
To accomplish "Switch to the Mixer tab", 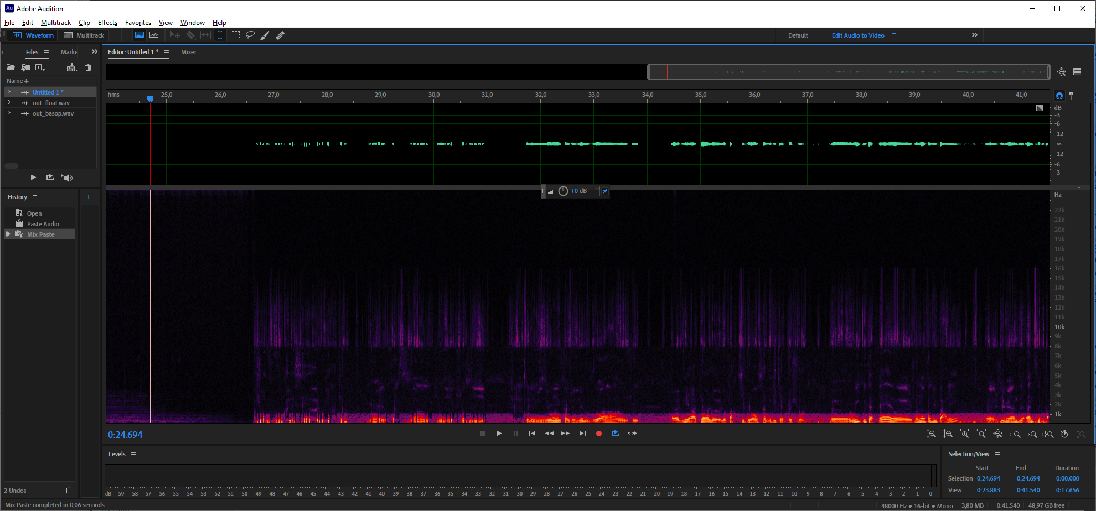I will (189, 52).
